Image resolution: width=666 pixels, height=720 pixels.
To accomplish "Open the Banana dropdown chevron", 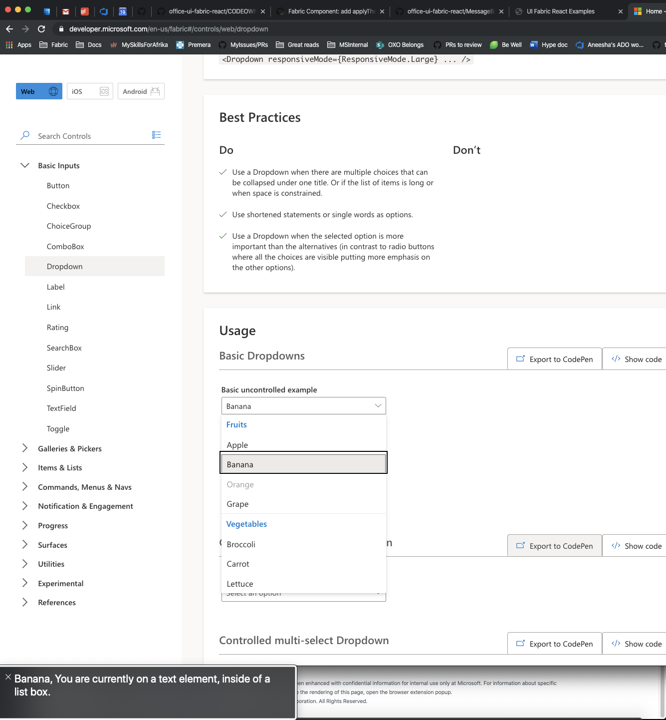I will click(378, 405).
